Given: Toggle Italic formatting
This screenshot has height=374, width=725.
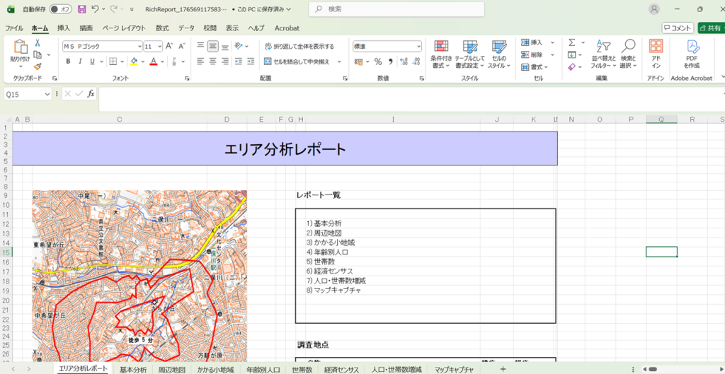Looking at the screenshot, I should pyautogui.click(x=80, y=62).
